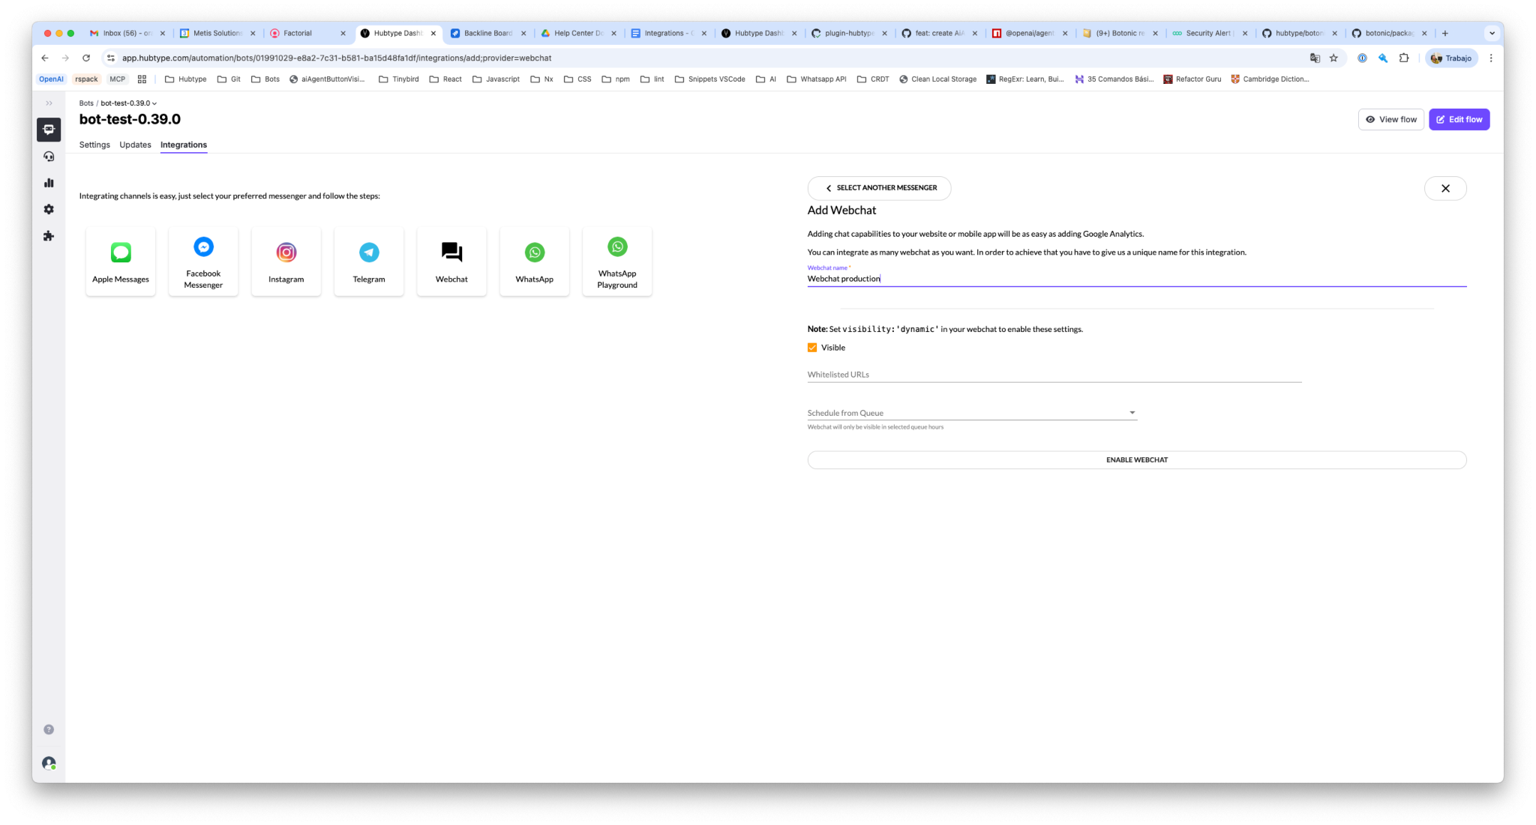The height and width of the screenshot is (825, 1536).
Task: Open the bot-test-0.39.0 breadcrumb dropdown
Action: pyautogui.click(x=129, y=103)
